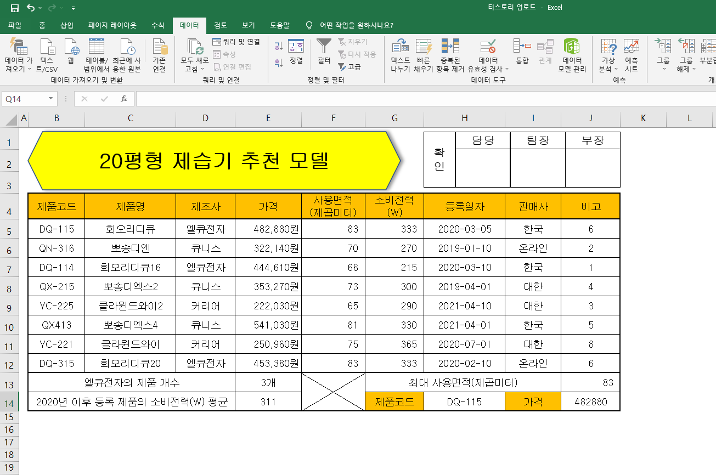Click Remove Duplicates (중복된 항목 제거) icon
Image resolution: width=716 pixels, height=475 pixels.
(x=450, y=47)
